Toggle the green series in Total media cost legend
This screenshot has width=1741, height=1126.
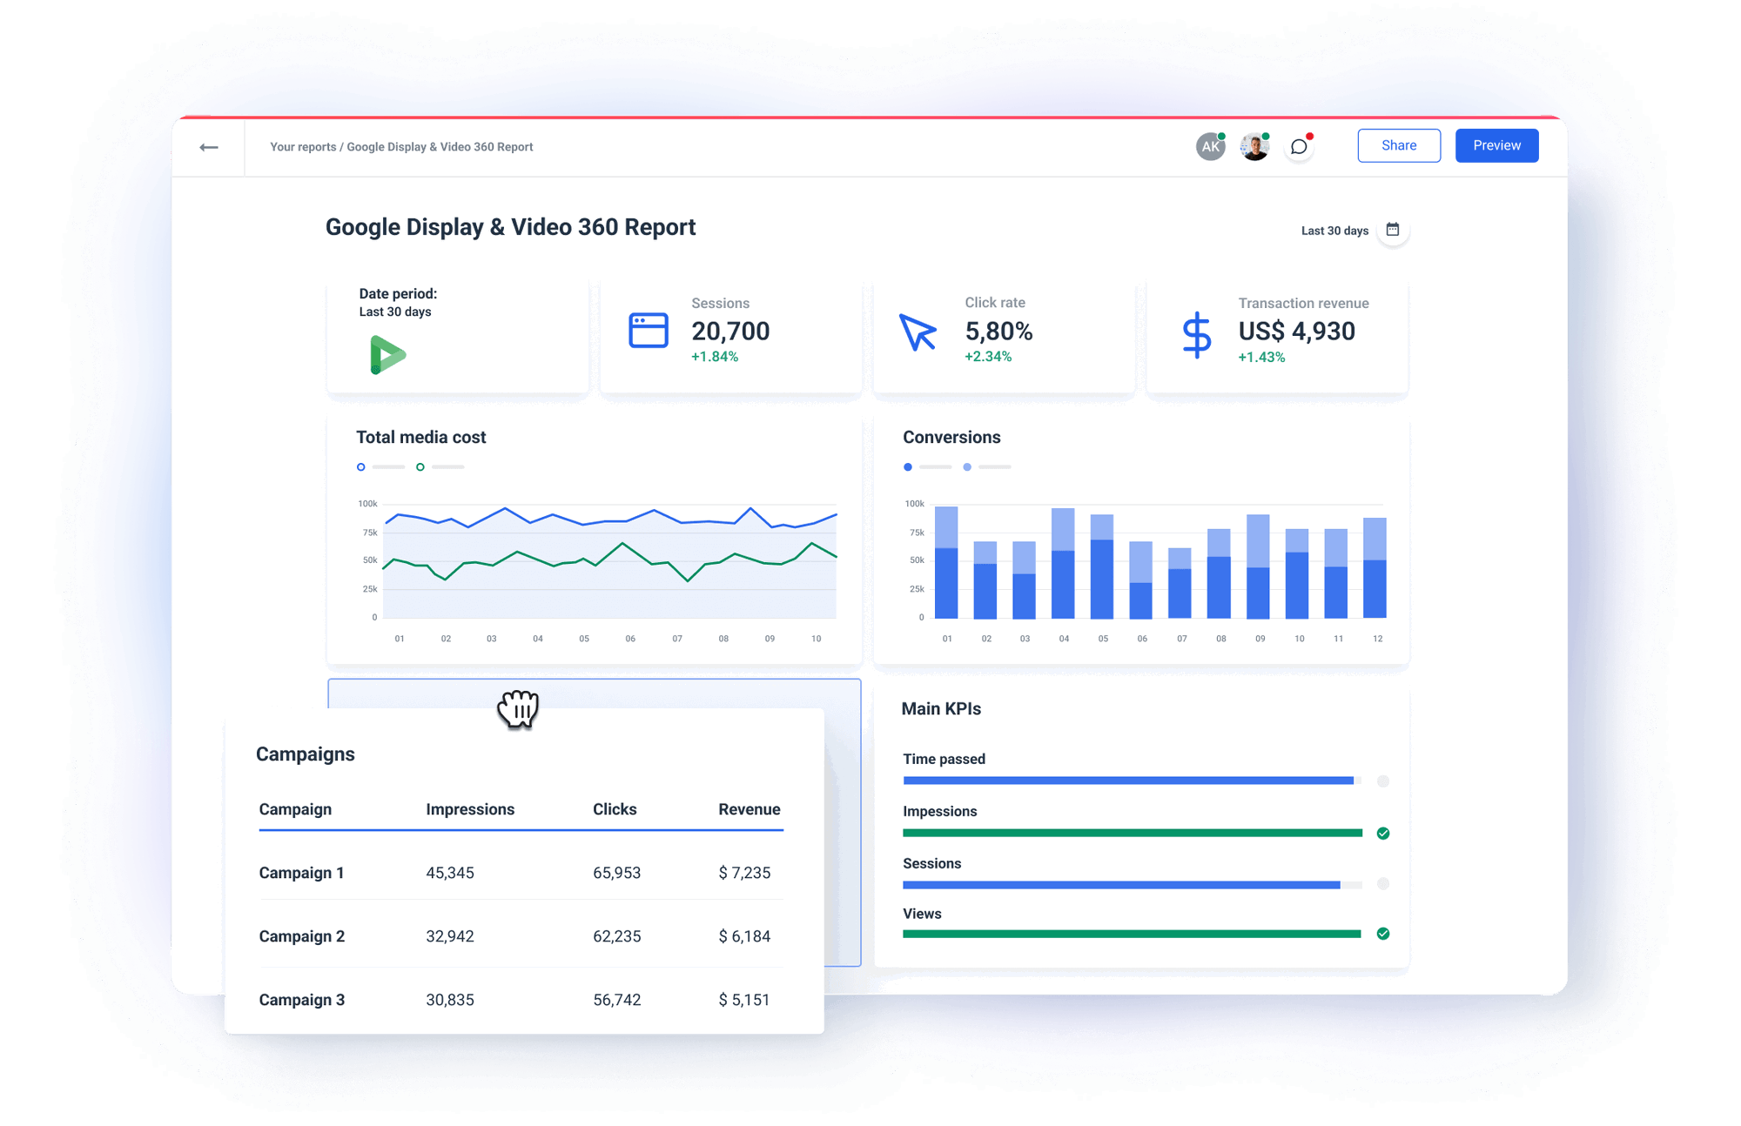tap(421, 466)
